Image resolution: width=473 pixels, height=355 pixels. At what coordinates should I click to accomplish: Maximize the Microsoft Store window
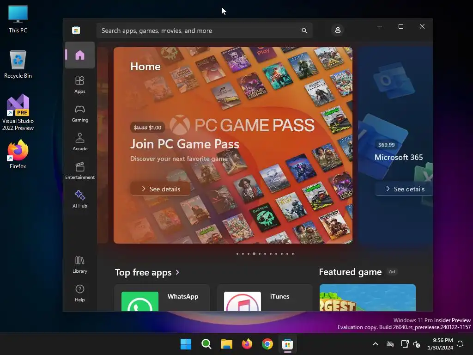click(x=401, y=26)
